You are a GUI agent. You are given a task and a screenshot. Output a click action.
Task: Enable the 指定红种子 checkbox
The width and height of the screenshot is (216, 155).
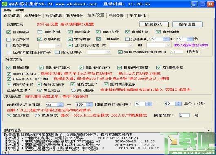coord(57,52)
